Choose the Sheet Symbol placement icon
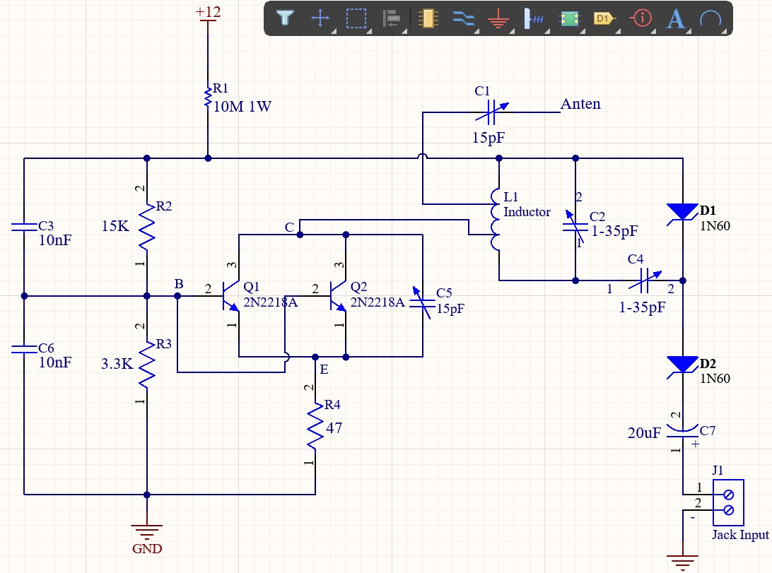The image size is (772, 573). pos(569,18)
